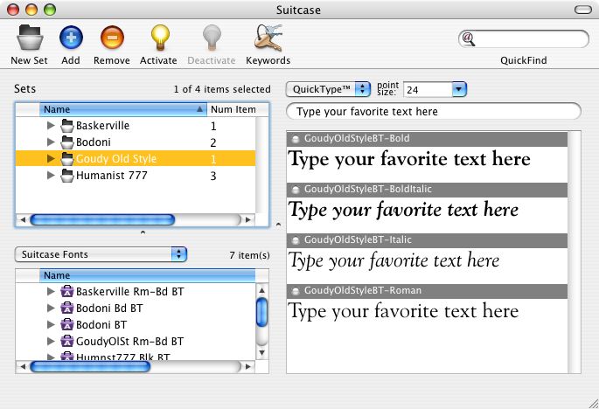Sort sets by Name column header

pos(123,109)
